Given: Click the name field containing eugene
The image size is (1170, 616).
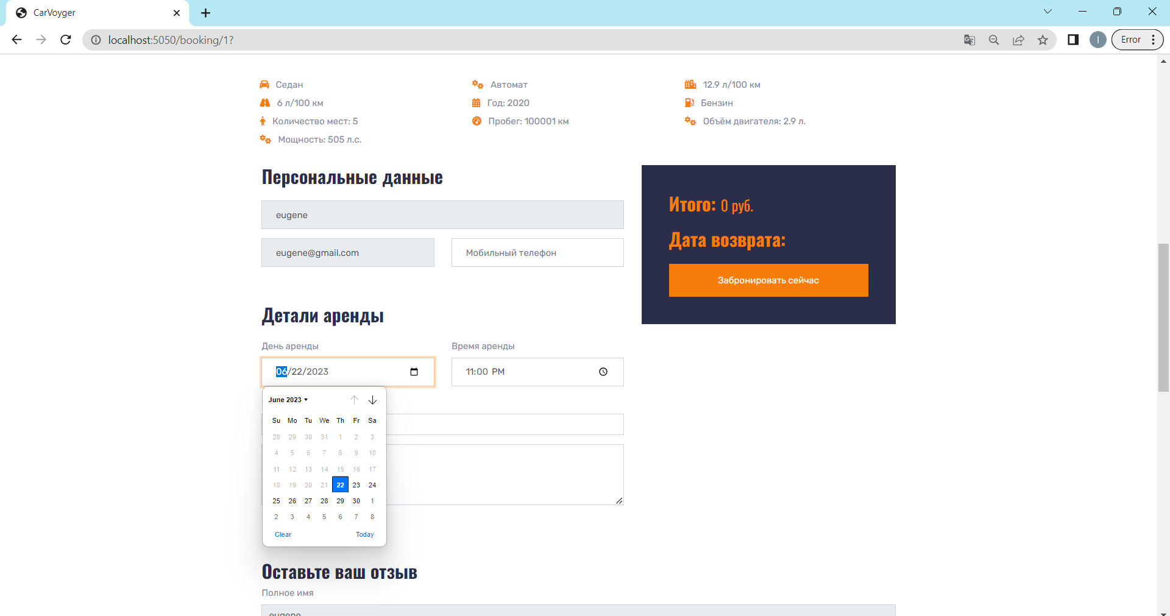Looking at the screenshot, I should pyautogui.click(x=442, y=215).
